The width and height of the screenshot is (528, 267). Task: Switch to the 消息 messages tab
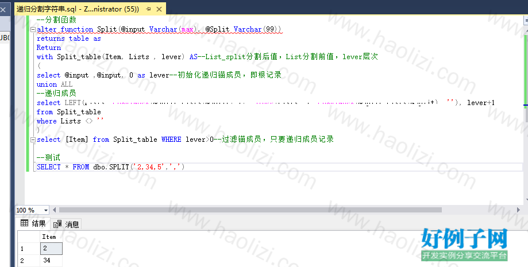66,225
